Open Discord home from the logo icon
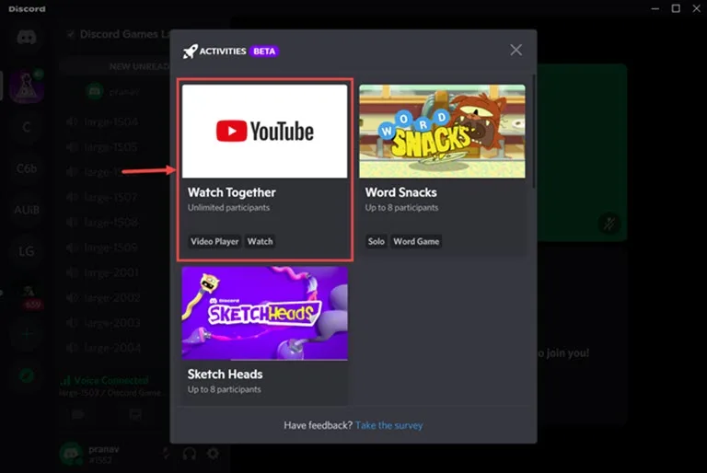Screen dimensions: 707x473 (x=27, y=37)
